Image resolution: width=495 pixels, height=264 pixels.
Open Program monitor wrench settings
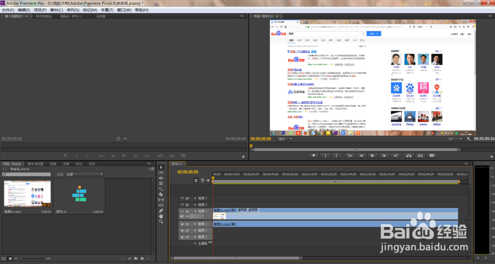[x=468, y=139]
